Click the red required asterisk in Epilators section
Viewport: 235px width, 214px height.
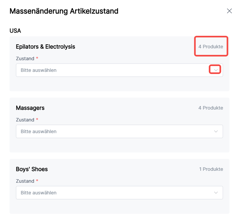tap(37, 58)
